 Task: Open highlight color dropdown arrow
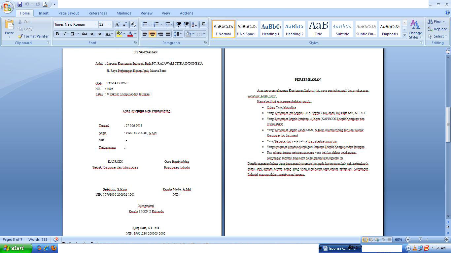click(x=124, y=34)
